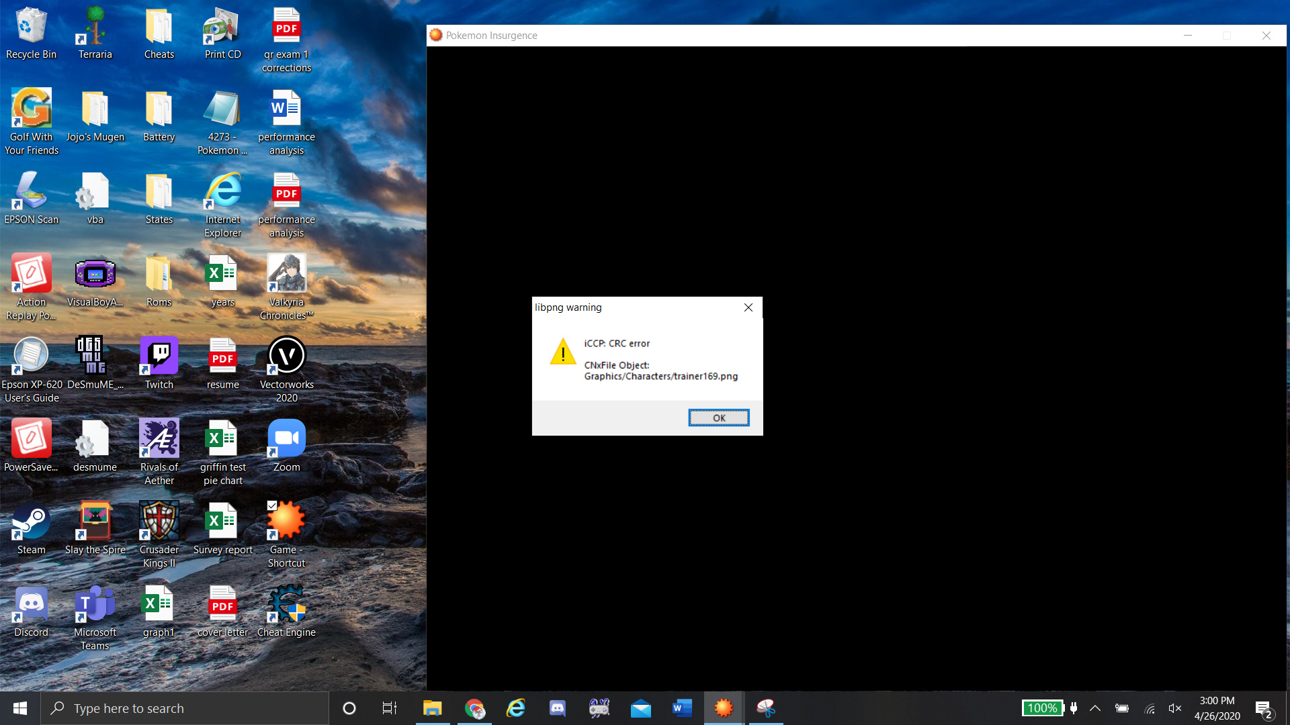Select the Action Replay shortcut icon

tap(31, 287)
